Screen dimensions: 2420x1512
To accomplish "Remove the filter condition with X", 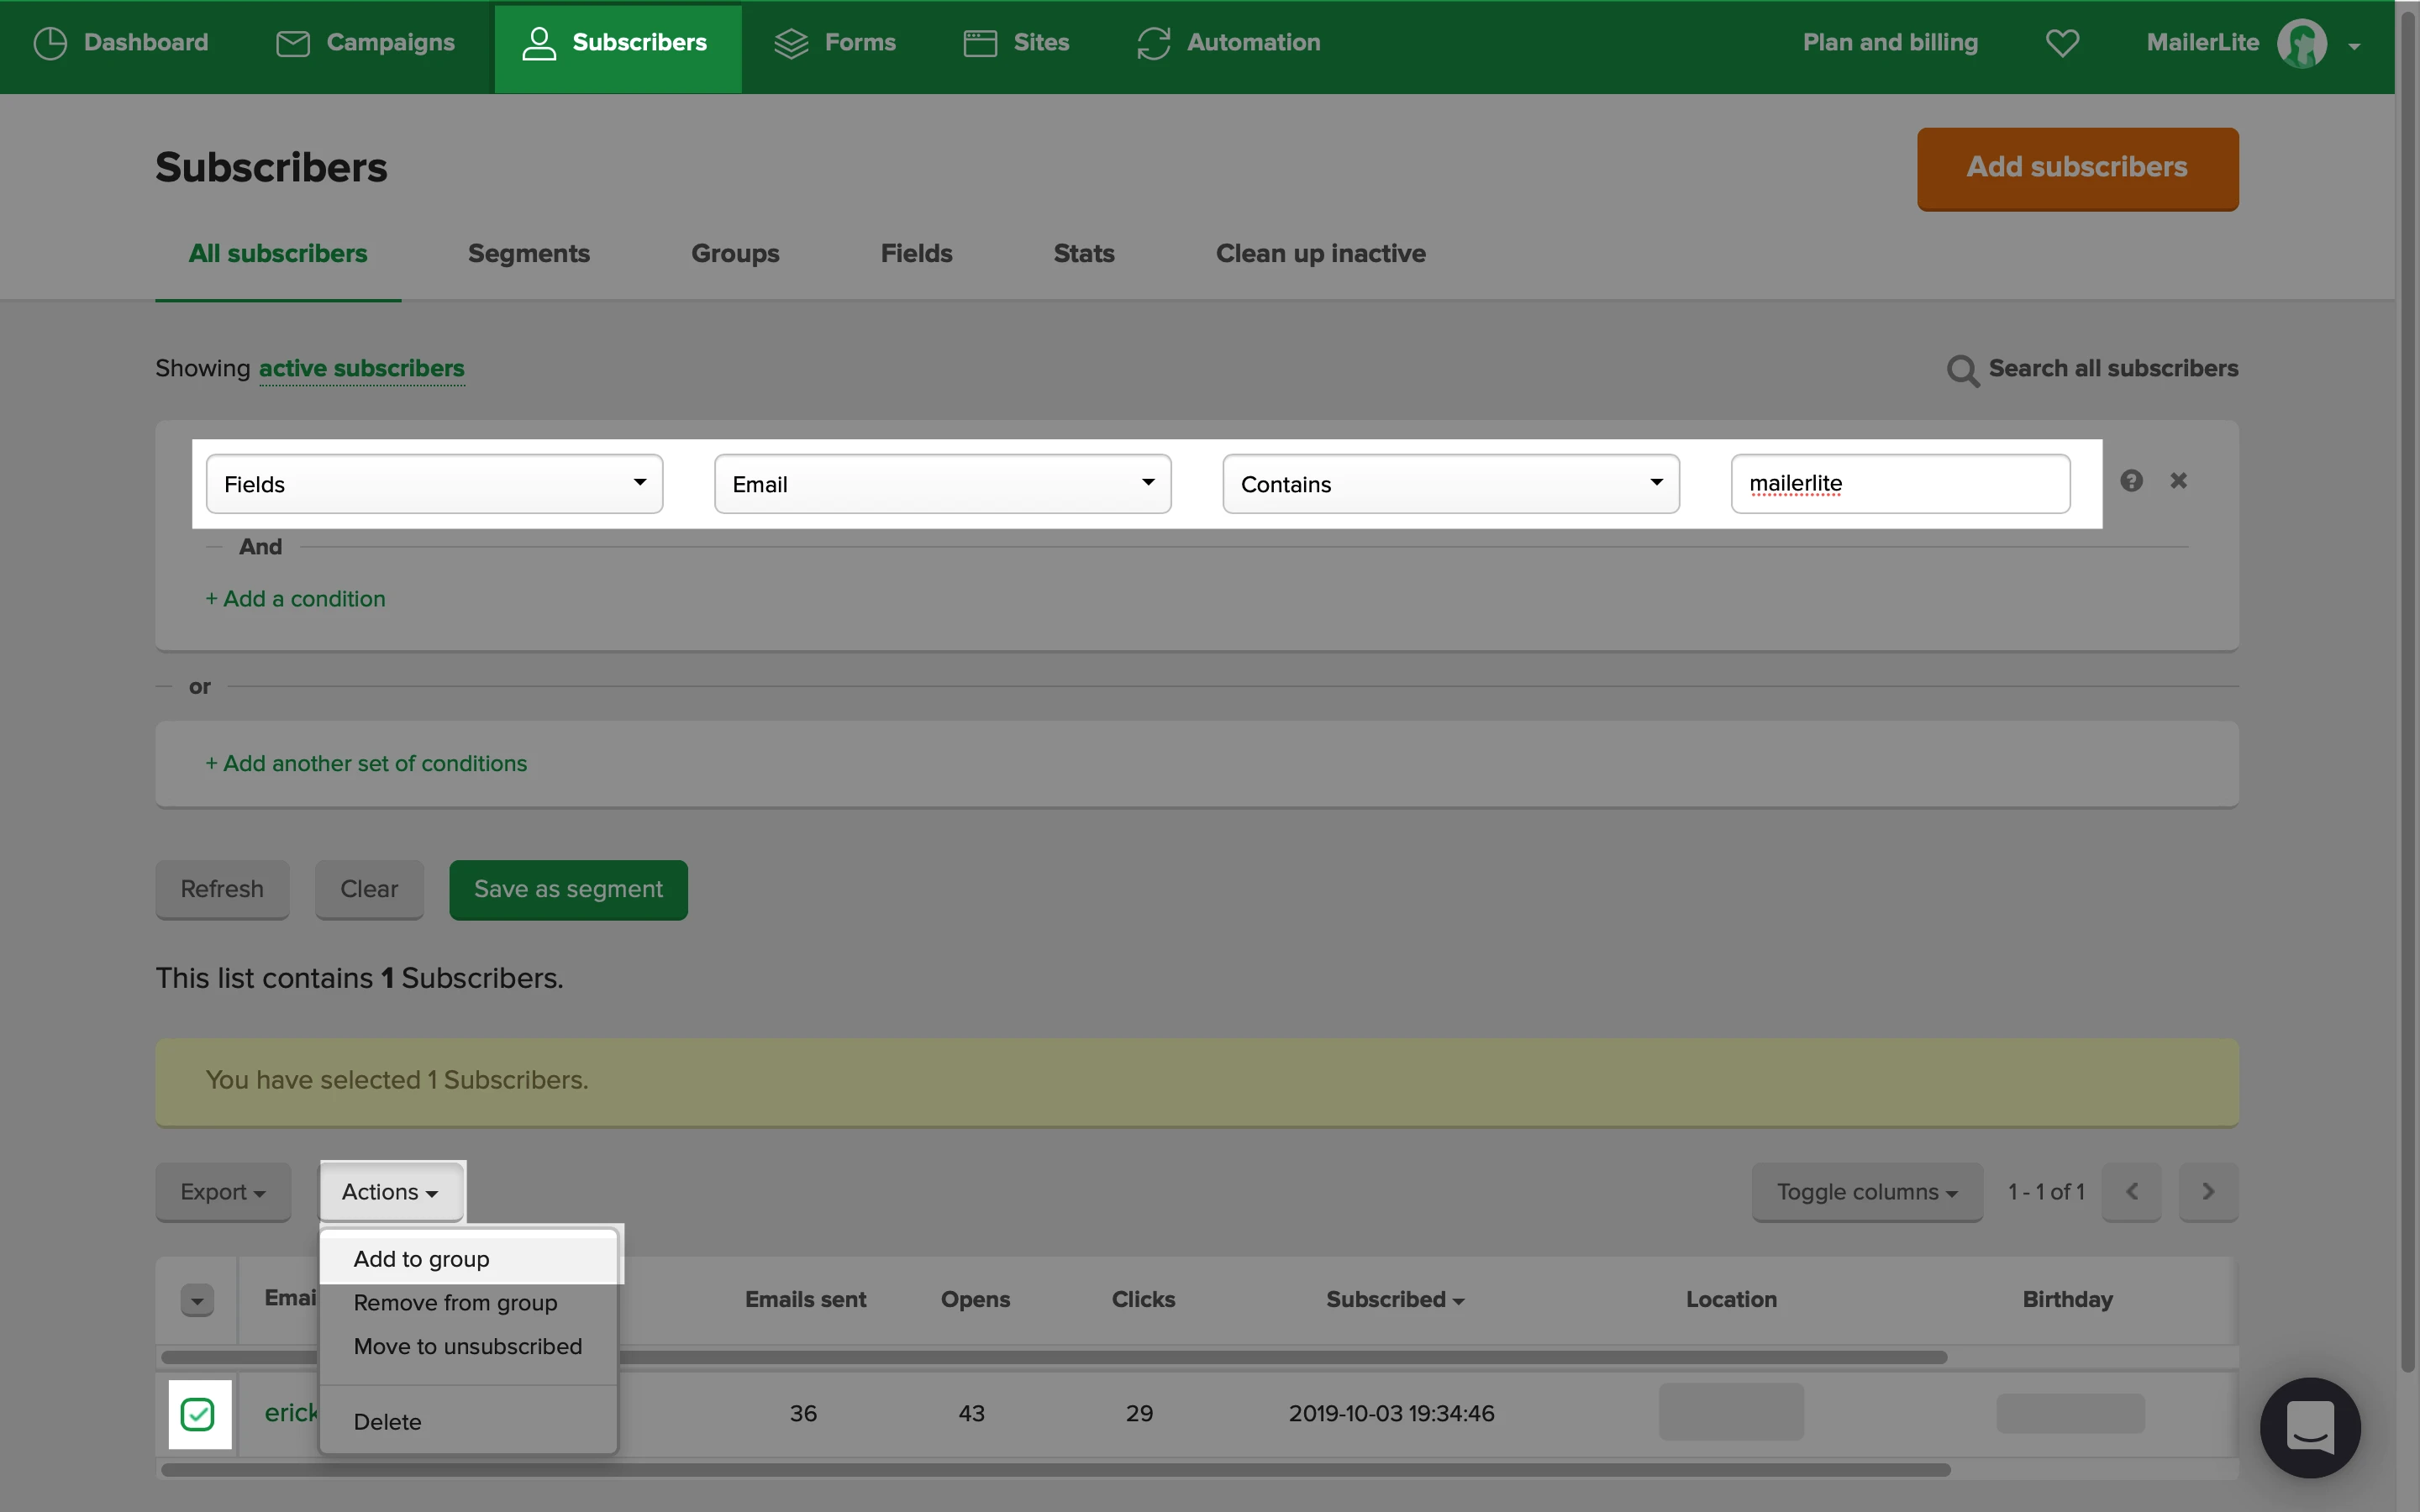I will [2179, 481].
